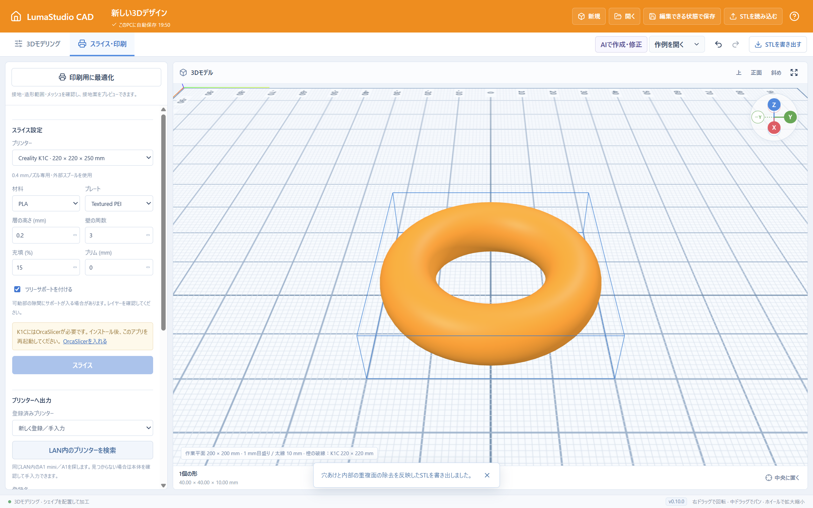
Task: Toggle fullscreen 3D view icon
Action: 794,72
